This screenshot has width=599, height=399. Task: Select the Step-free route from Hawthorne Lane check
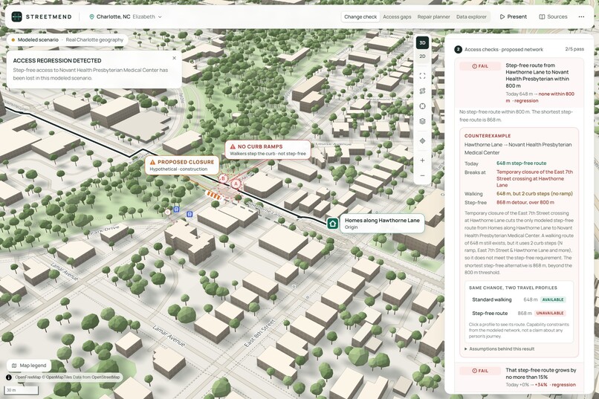point(519,83)
